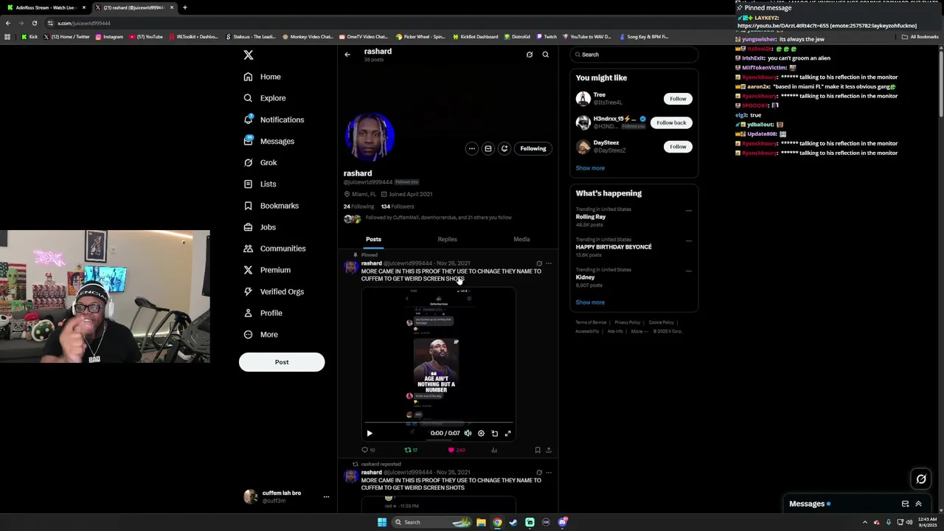Open more options for HAPPY BIRTHDAY BEYONCÉ trend

point(689,240)
